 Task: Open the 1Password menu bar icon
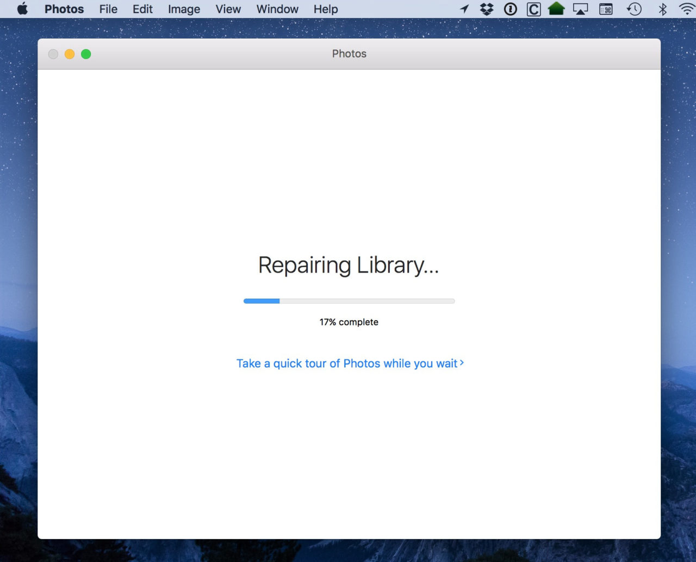[x=510, y=9]
